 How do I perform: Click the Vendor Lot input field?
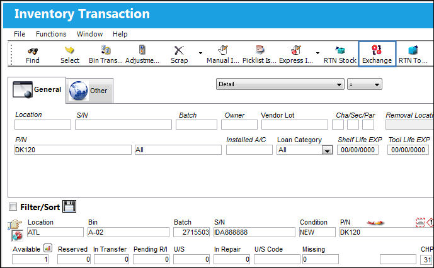tap(295, 125)
